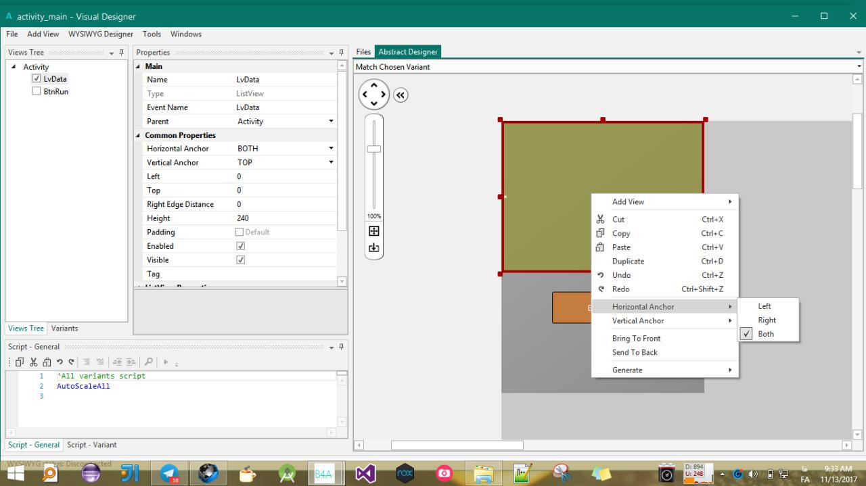
Task: Click the magnifier search icon in Script toolbar
Action: tap(147, 362)
